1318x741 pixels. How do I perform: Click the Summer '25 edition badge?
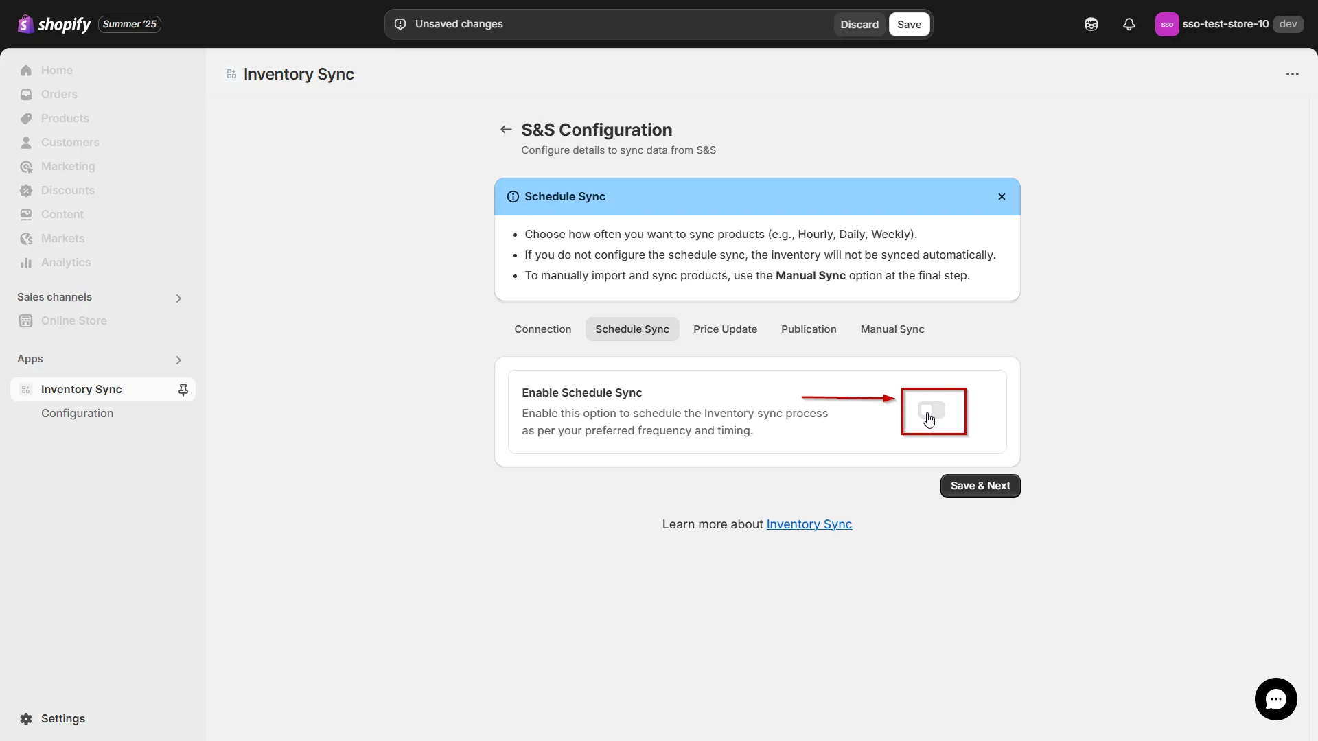pos(130,24)
